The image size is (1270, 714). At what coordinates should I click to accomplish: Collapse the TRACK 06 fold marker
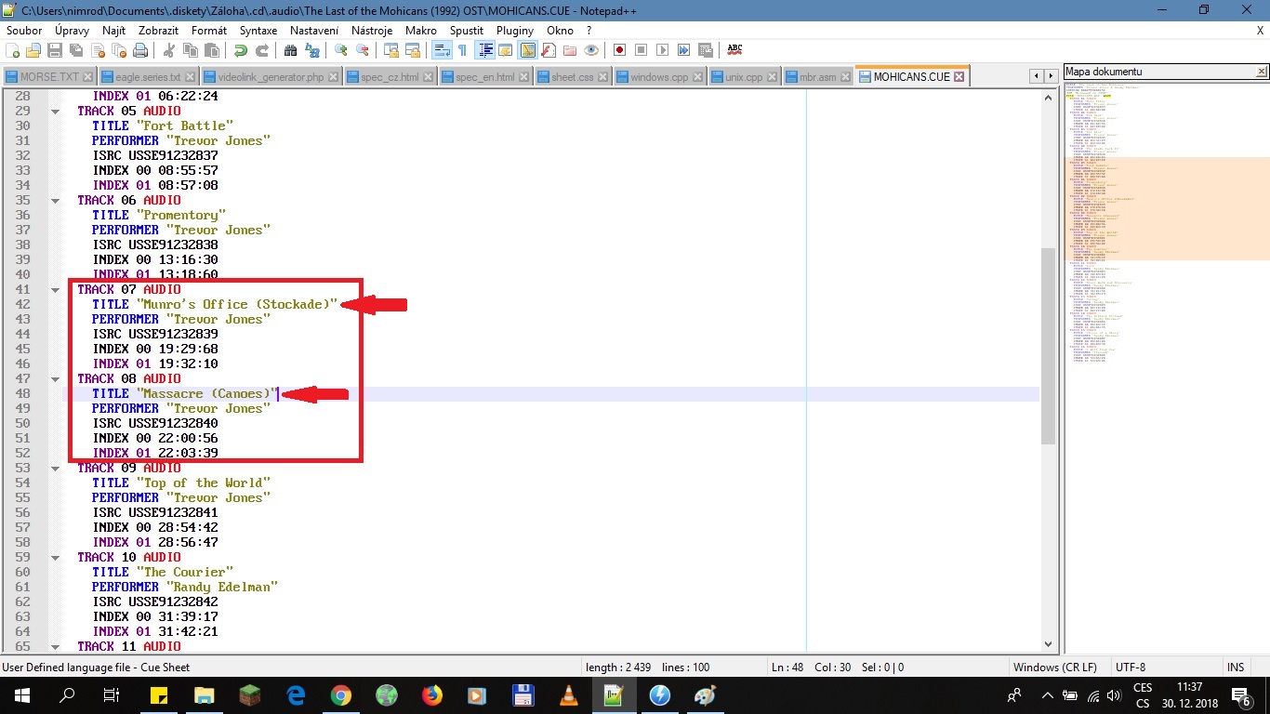pyautogui.click(x=56, y=200)
